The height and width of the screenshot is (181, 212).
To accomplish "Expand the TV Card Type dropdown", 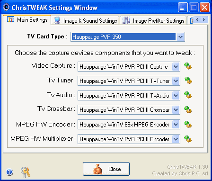I will (x=180, y=37).
